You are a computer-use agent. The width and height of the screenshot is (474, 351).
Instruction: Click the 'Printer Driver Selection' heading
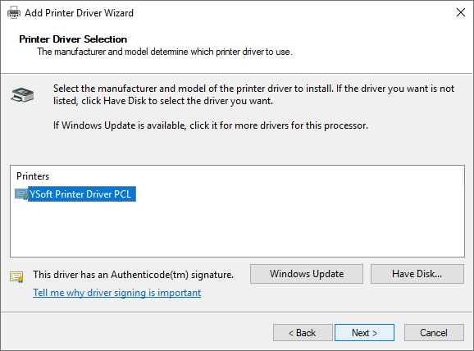73,39
